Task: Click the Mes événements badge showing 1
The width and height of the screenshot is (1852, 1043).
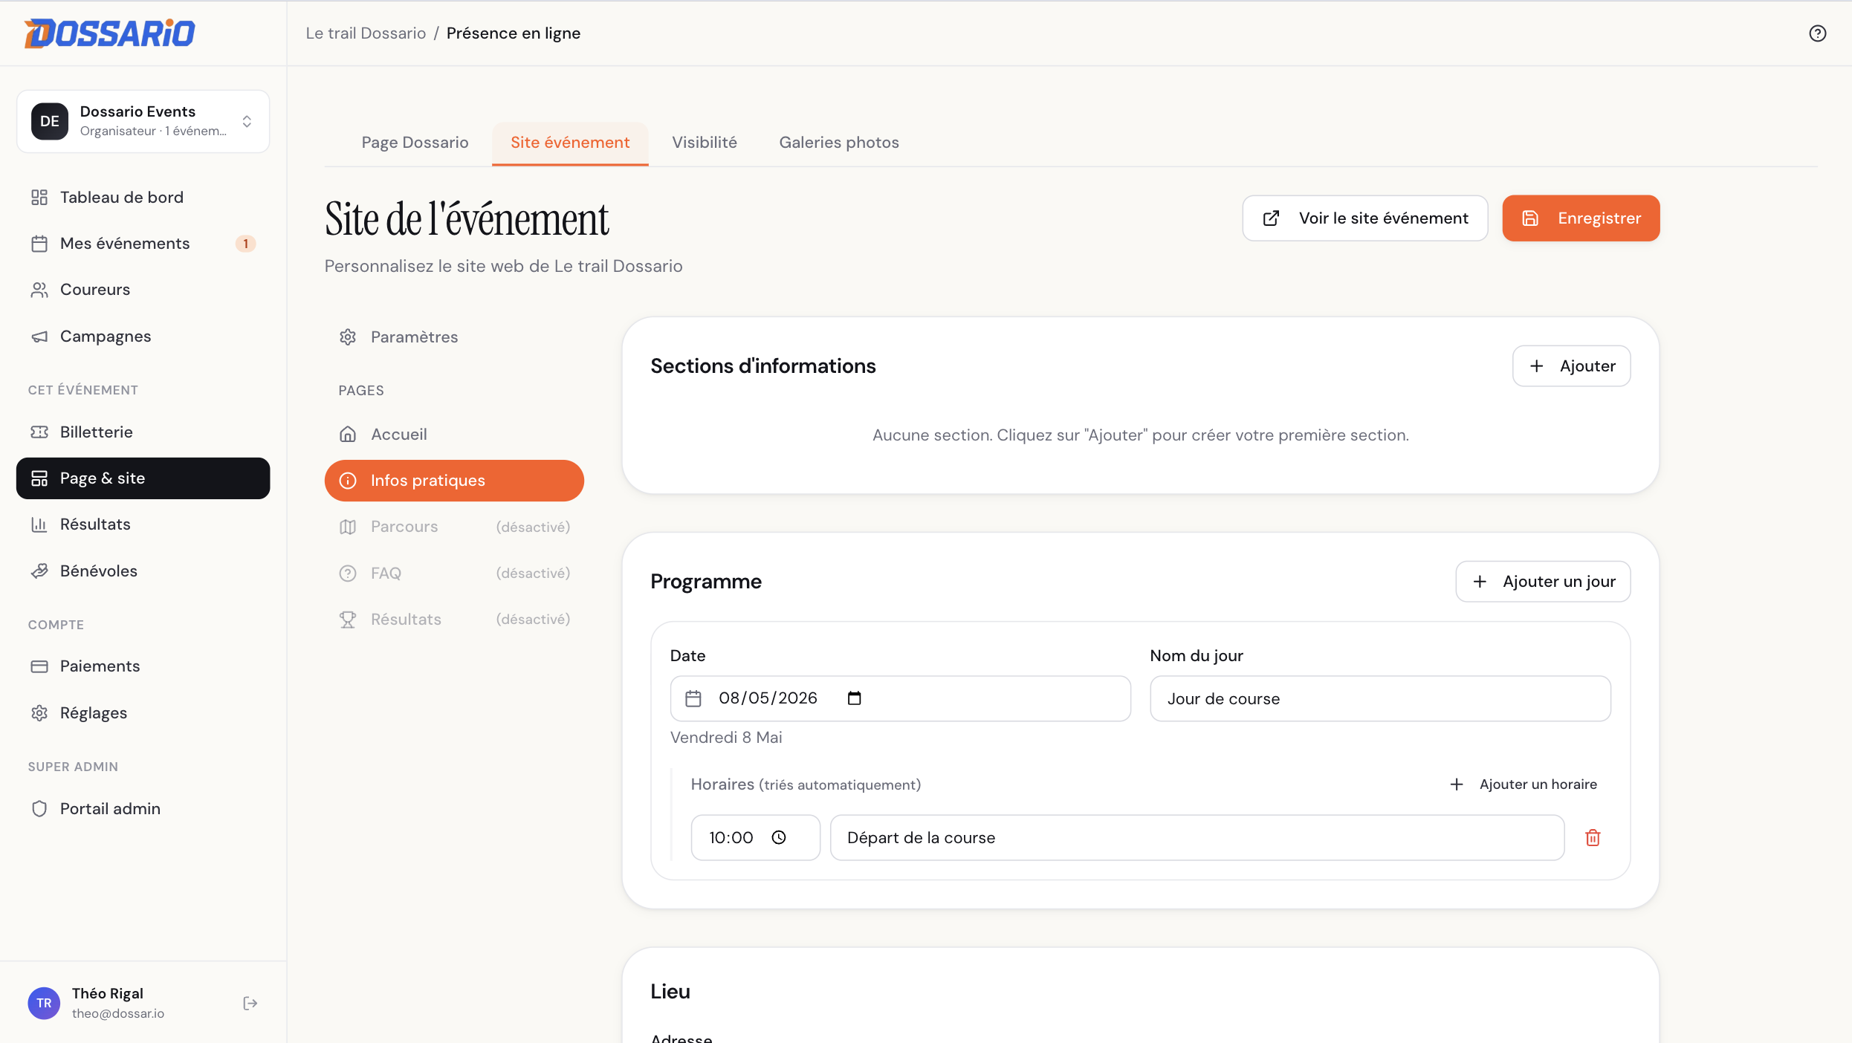Action: click(x=245, y=244)
